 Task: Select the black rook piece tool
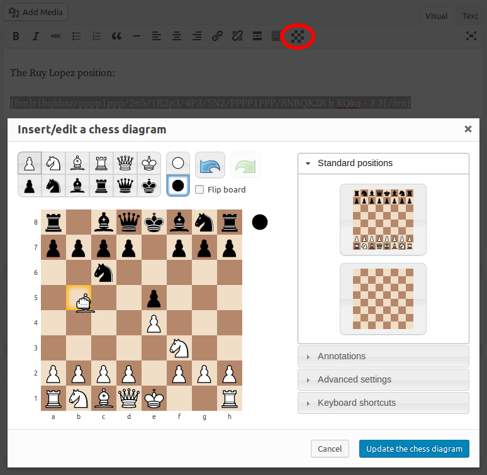[x=101, y=186]
